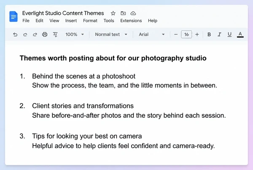253x170 pixels.
Task: Click the redo icon beside the printer
Action: [x=35, y=35]
